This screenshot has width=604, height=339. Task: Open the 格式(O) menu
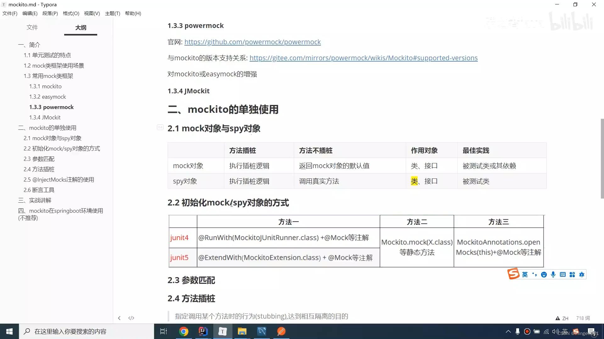coord(71,13)
